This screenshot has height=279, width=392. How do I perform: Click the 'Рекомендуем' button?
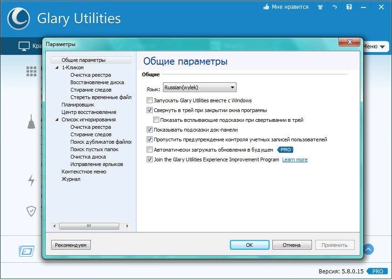pyautogui.click(x=71, y=245)
